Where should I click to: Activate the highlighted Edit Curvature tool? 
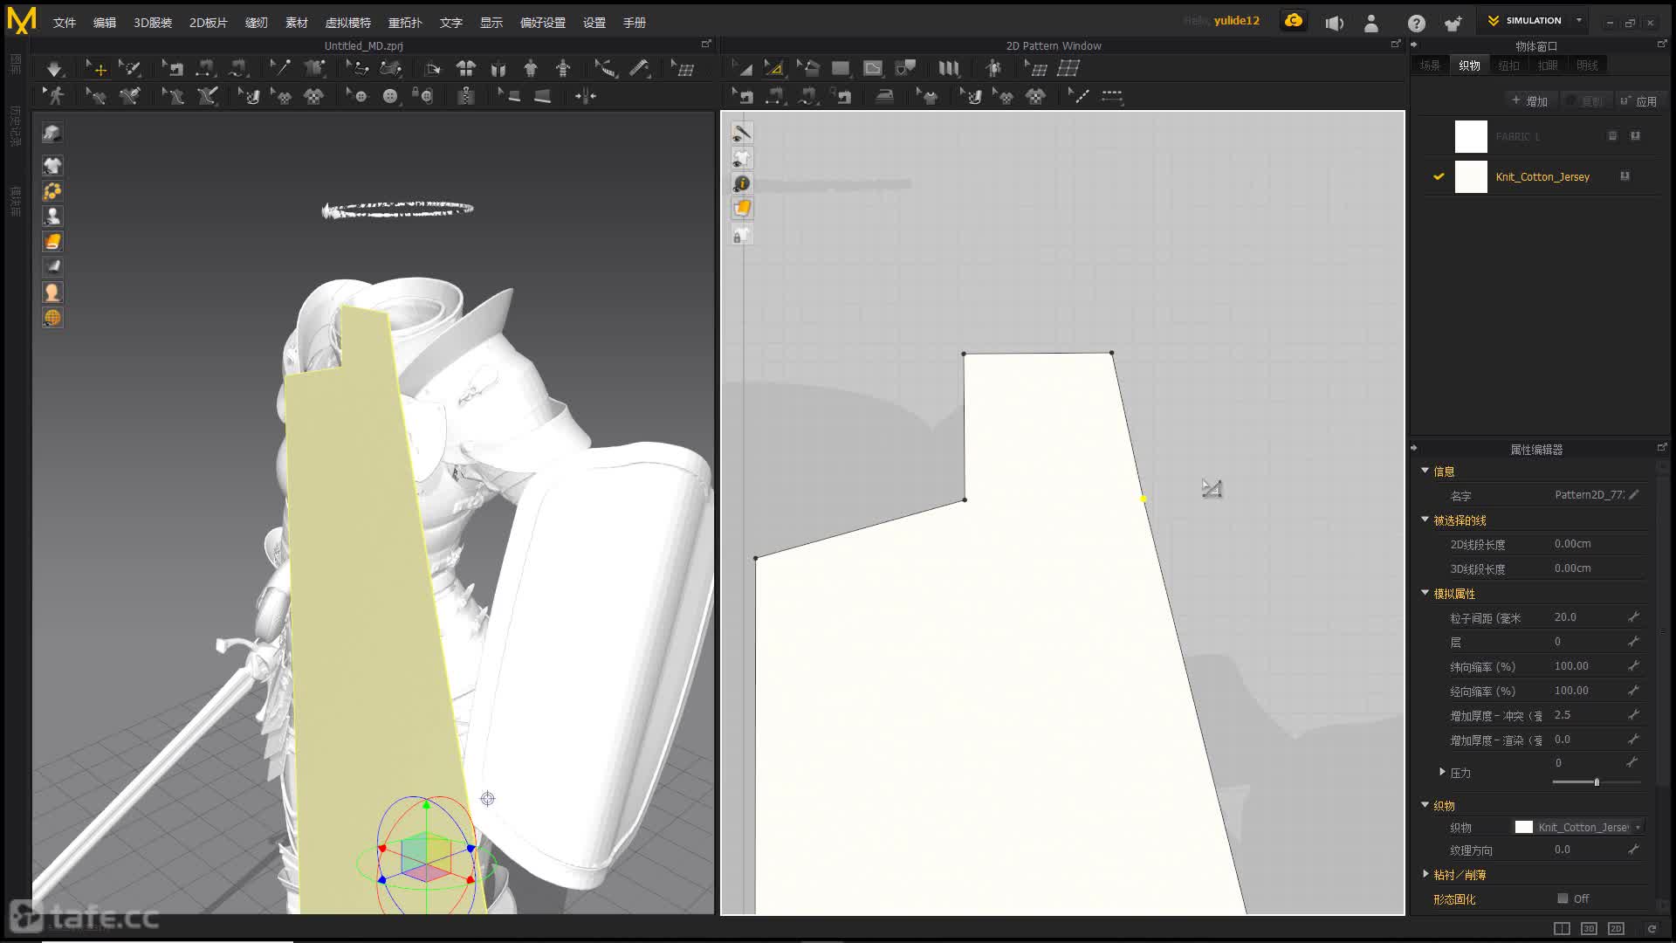[773, 68]
